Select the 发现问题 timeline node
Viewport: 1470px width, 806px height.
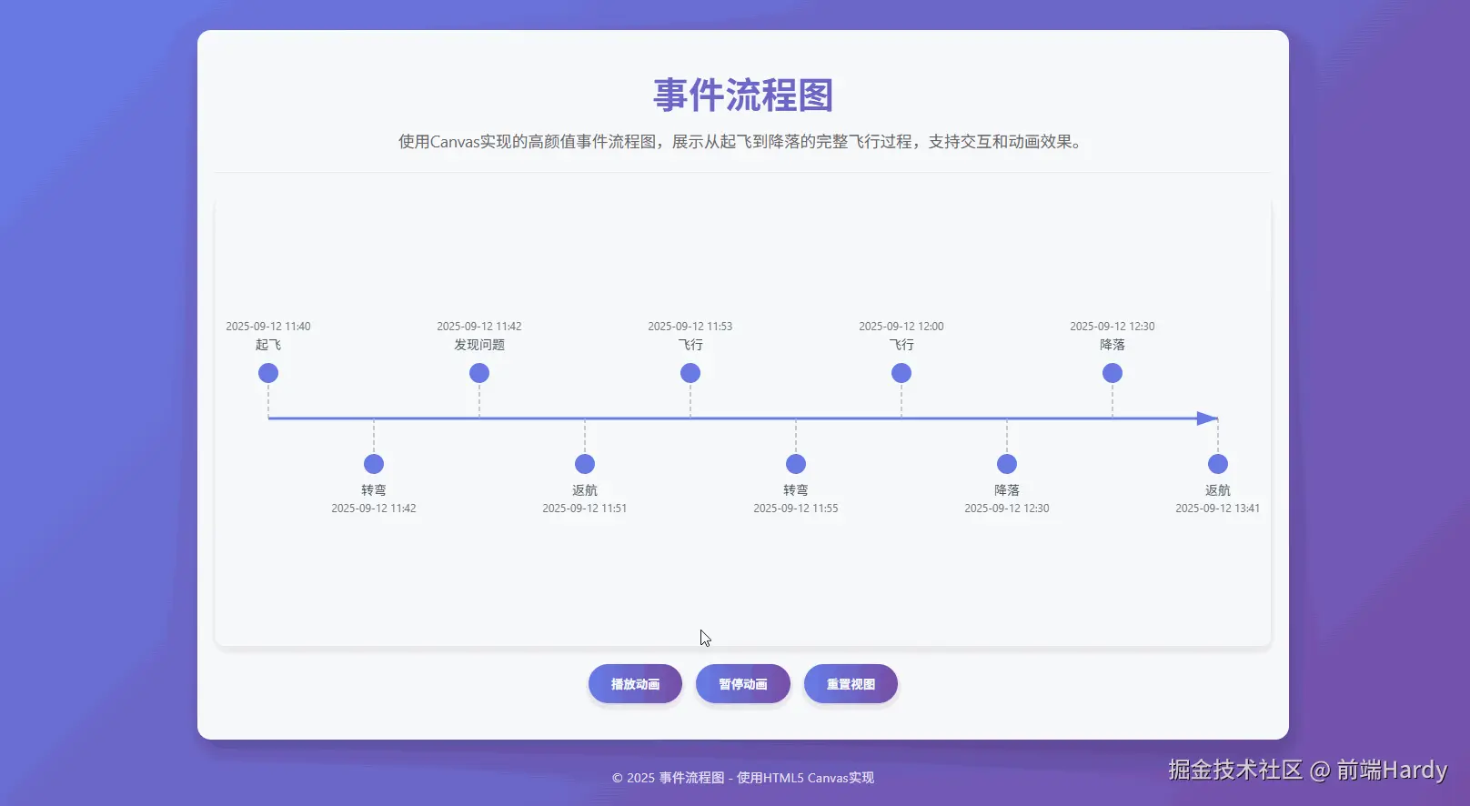(x=479, y=373)
